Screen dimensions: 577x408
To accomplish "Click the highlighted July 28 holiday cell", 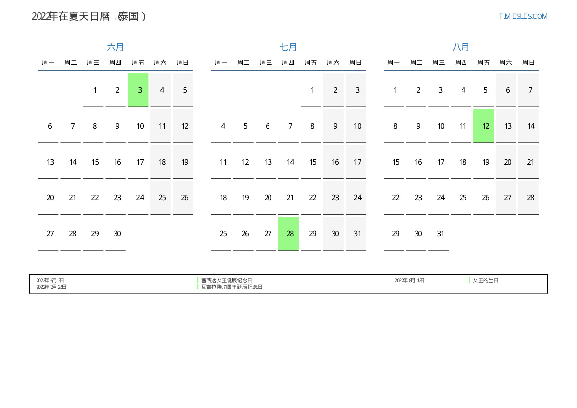I will (x=288, y=233).
